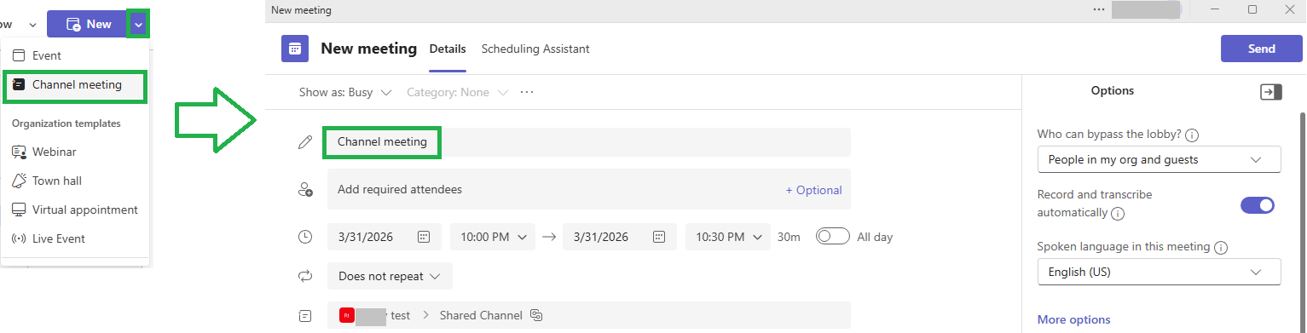
Task: Click the New meeting button
Action: [87, 24]
